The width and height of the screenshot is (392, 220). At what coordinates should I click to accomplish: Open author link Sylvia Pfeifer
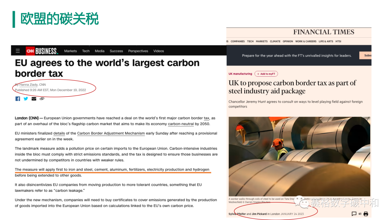(237, 214)
